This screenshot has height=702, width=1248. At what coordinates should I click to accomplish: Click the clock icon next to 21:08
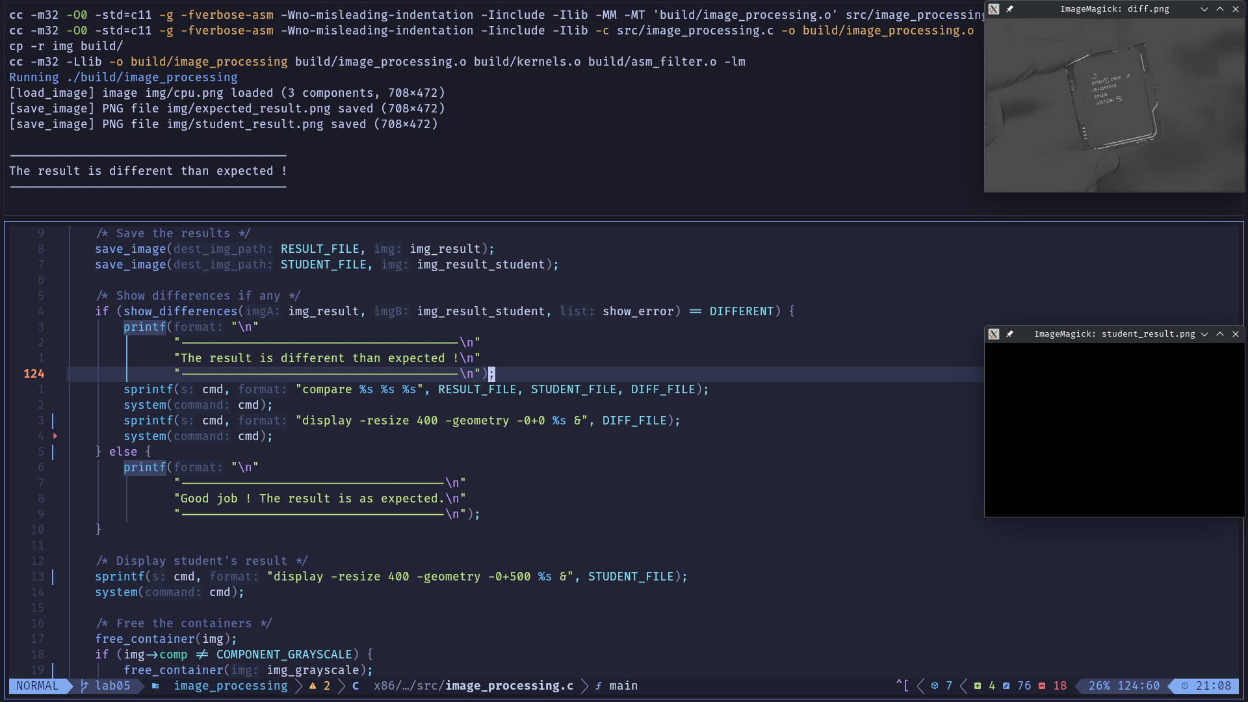tap(1185, 686)
